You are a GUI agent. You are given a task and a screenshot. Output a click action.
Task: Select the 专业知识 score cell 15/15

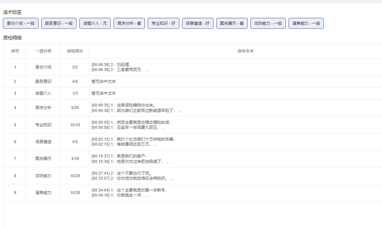tap(75, 125)
